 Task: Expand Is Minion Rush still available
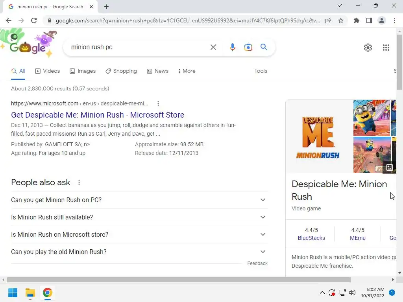click(139, 217)
